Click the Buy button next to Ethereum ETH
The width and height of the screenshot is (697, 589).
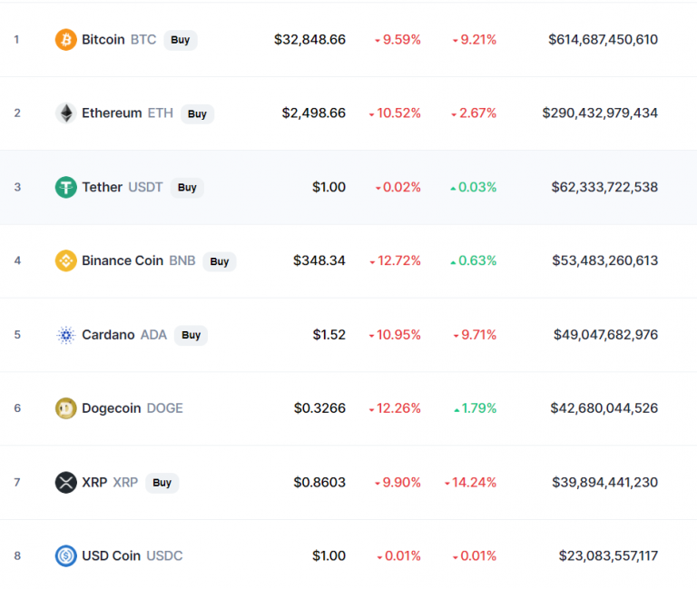tap(197, 113)
